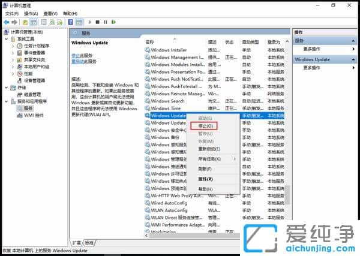Image resolution: width=360 pixels, height=256 pixels.
Task: Click the gear icon of Windows Installer
Action: coord(147,50)
